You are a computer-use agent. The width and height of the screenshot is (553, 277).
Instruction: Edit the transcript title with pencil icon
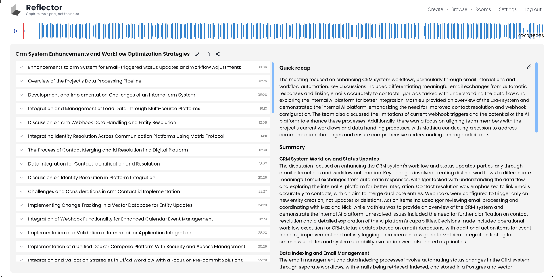click(x=197, y=54)
